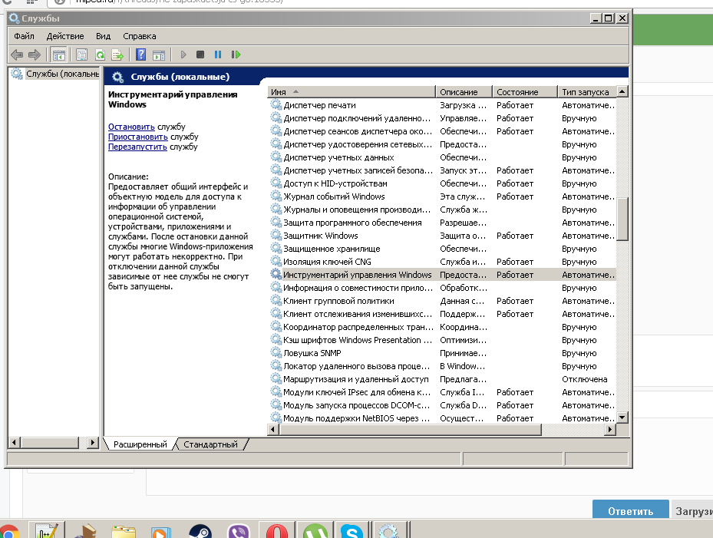Click the gear icon of Изоляция ключей CNG
Viewport: 713px width, 538px height.
tap(276, 262)
